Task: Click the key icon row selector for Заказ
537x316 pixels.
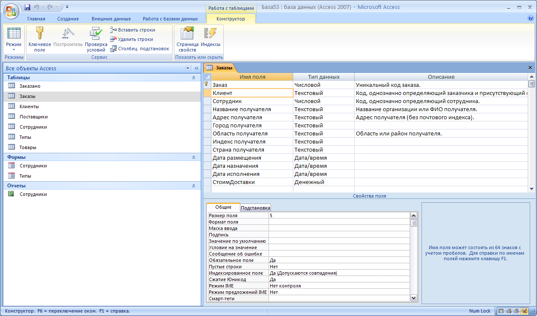Action: click(207, 85)
